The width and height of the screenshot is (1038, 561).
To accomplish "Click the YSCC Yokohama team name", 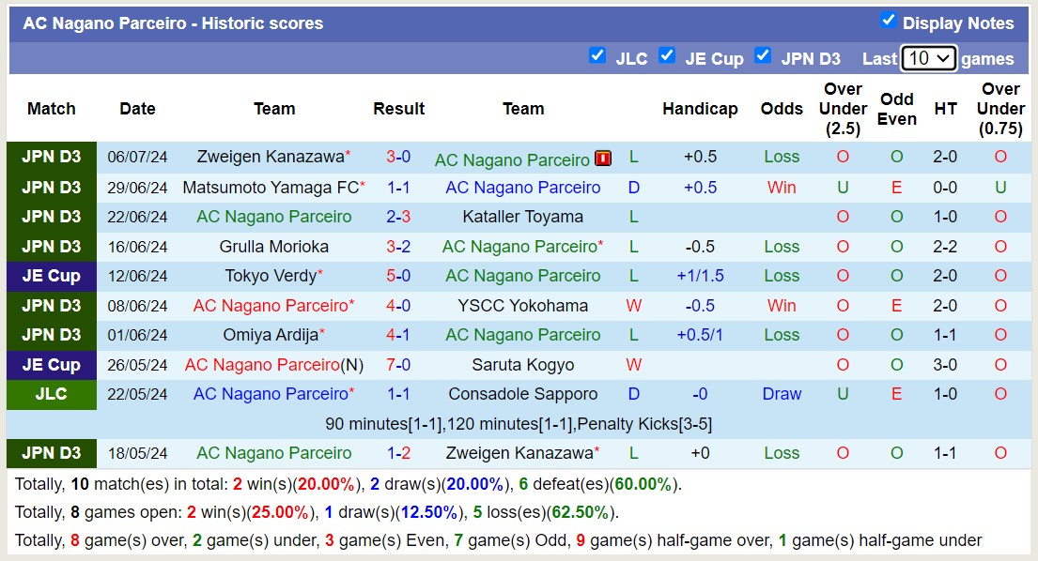I will pos(522,306).
